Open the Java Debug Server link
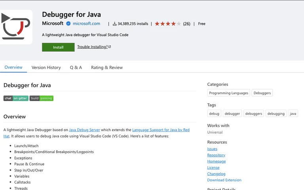 tap(85, 130)
